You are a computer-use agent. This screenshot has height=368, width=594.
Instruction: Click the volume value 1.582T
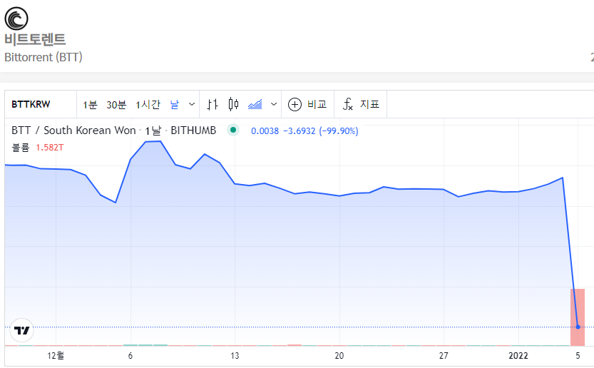click(50, 148)
